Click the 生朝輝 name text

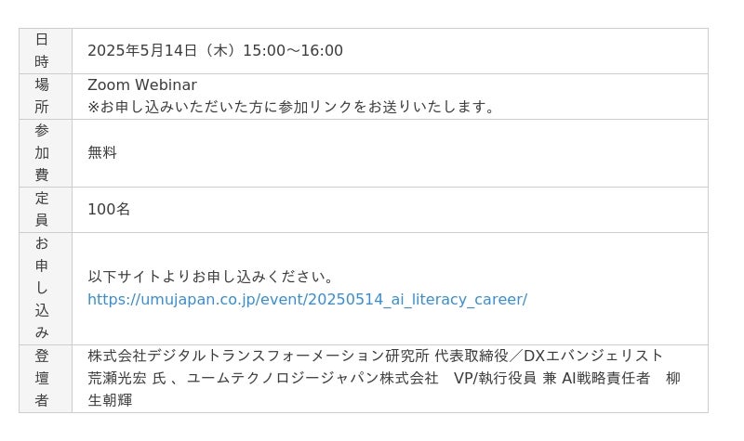110,400
